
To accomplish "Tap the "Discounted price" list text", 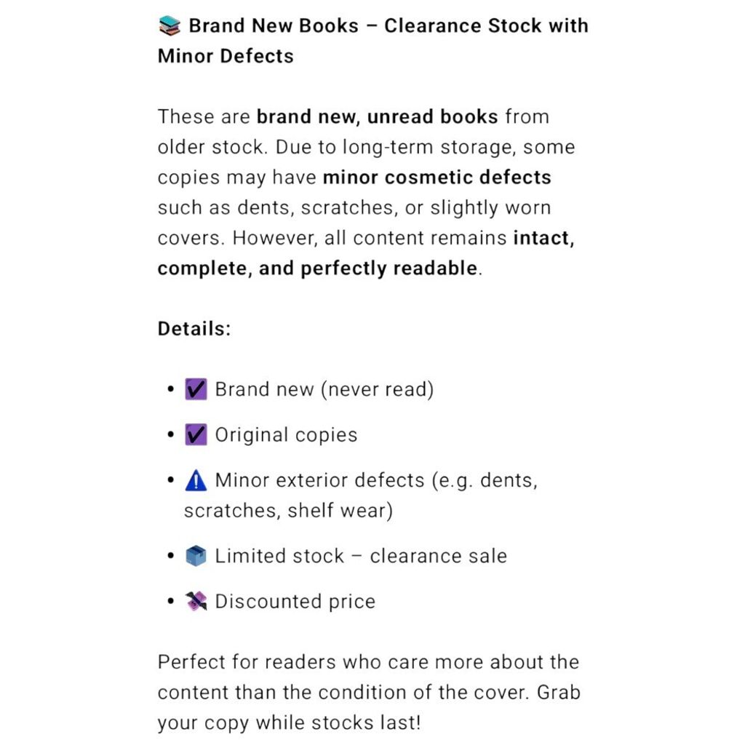I will click(x=295, y=602).
